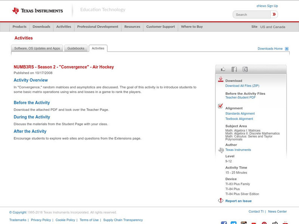Switch to Software, OS Updates and Apps tab
The width and height of the screenshot is (299, 224).
37,48
